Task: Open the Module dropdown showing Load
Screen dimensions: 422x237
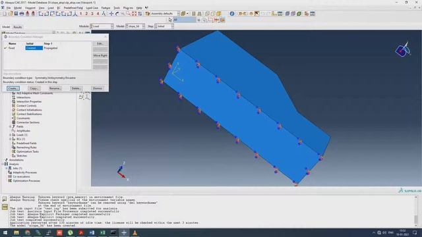Action: 102,26
